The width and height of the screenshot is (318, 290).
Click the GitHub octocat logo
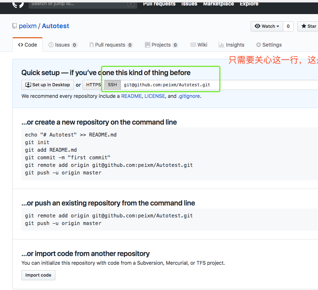[x=18, y=5]
